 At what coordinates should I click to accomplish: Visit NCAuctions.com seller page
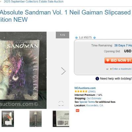(85, 88)
